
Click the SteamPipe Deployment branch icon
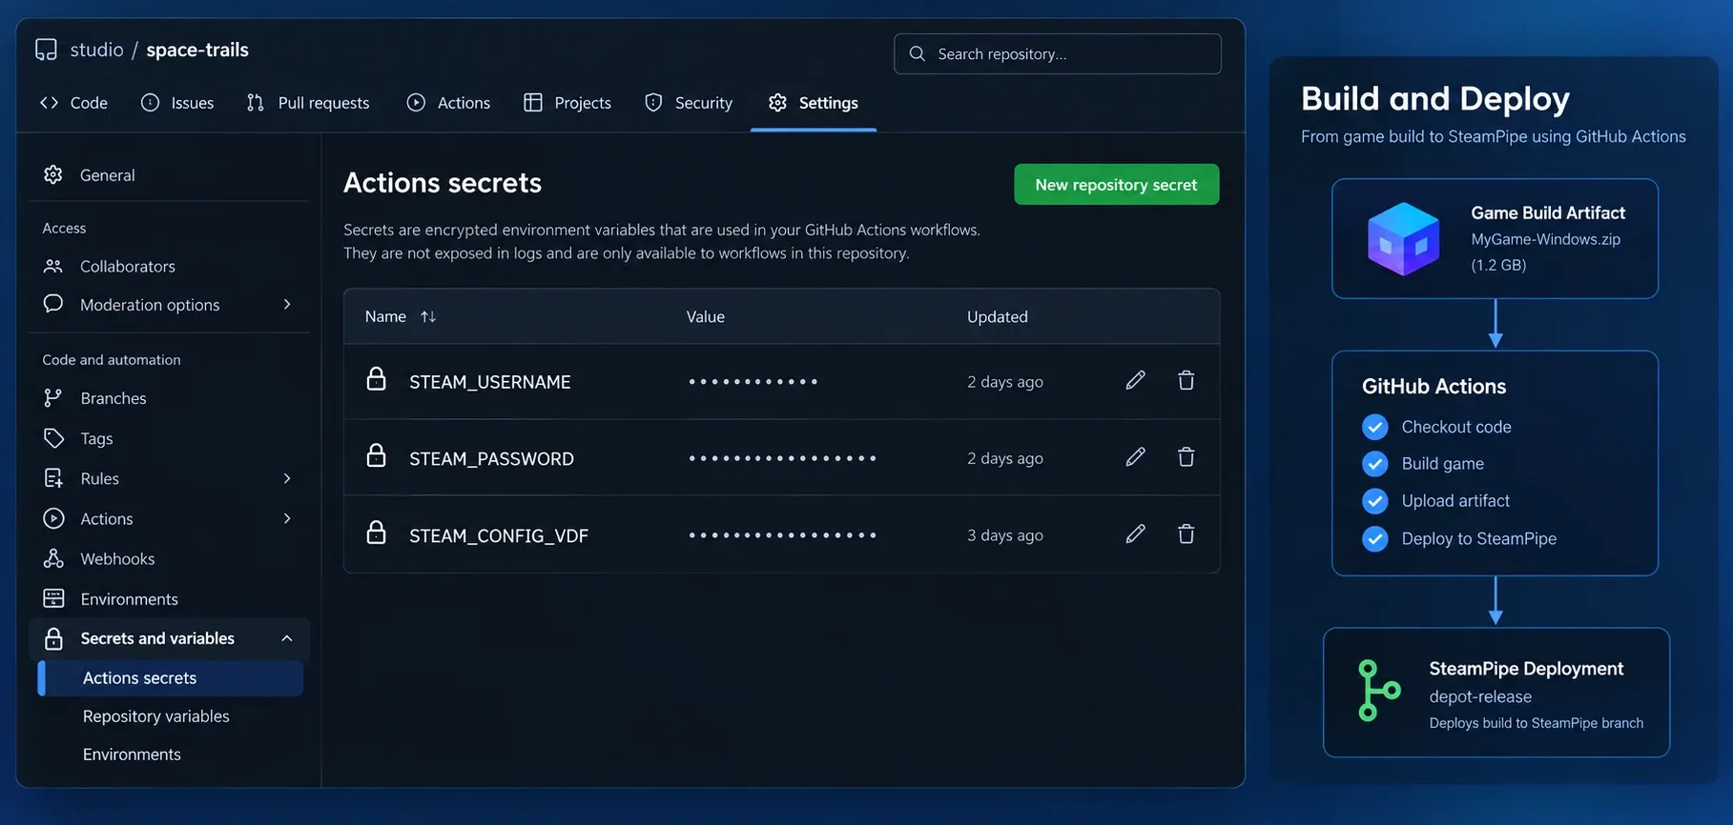pyautogui.click(x=1378, y=691)
